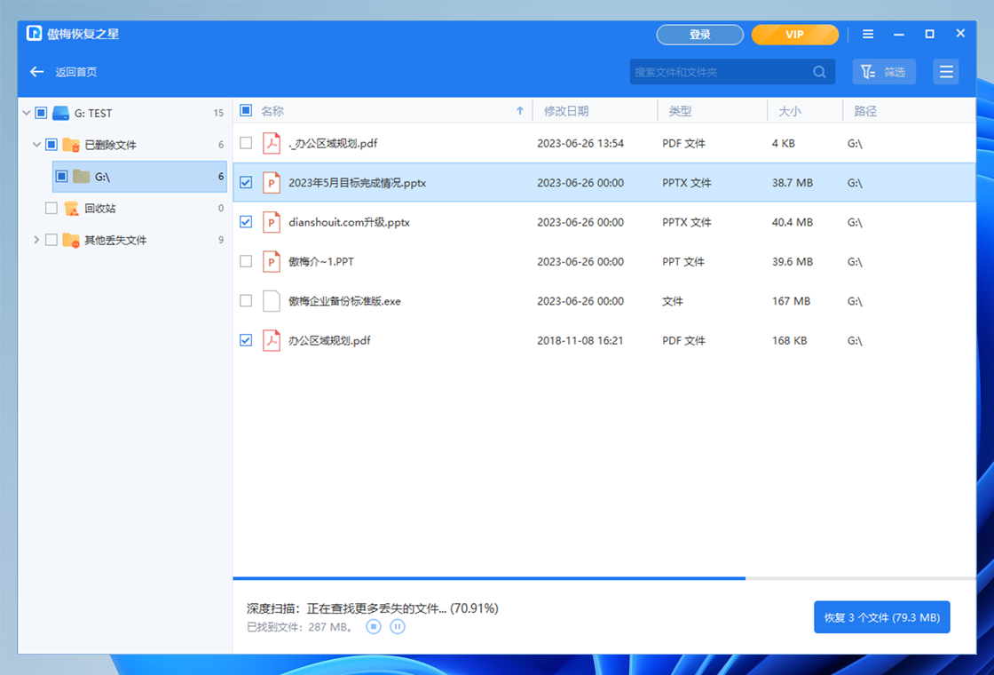Click the PDF icon of ._办公区域规划.pdf
The height and width of the screenshot is (675, 994).
[272, 143]
